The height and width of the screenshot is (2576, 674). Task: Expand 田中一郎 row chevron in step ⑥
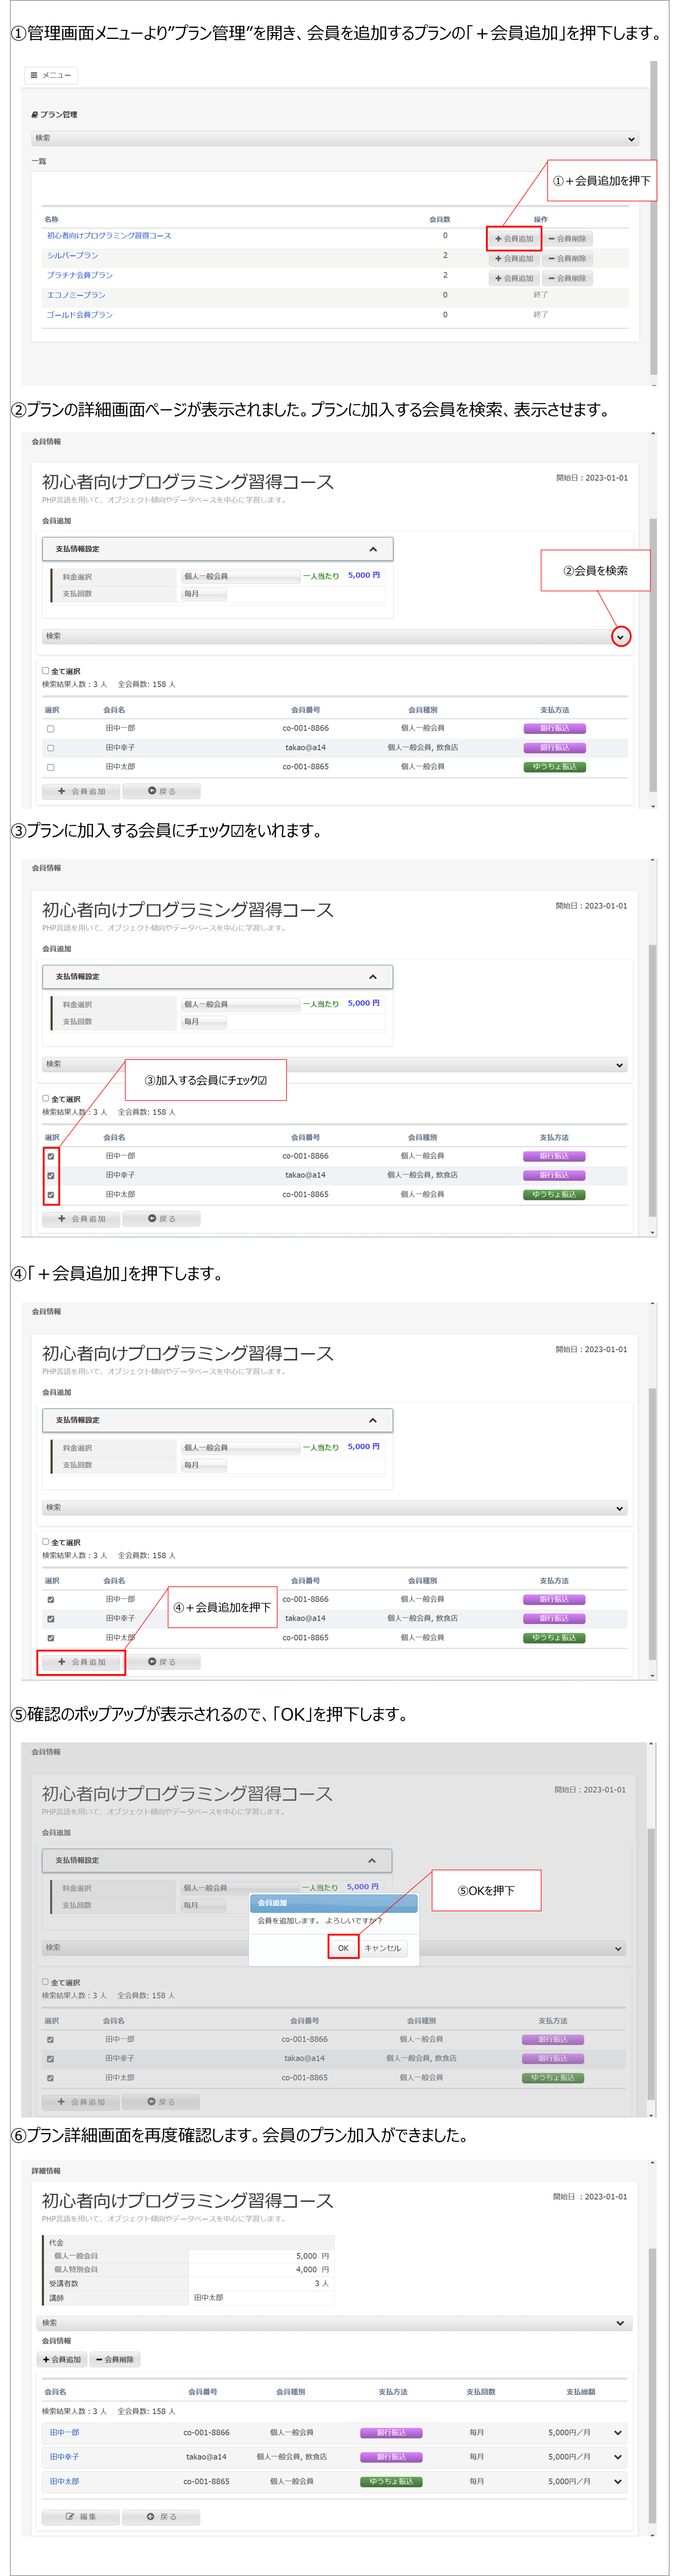point(618,2433)
